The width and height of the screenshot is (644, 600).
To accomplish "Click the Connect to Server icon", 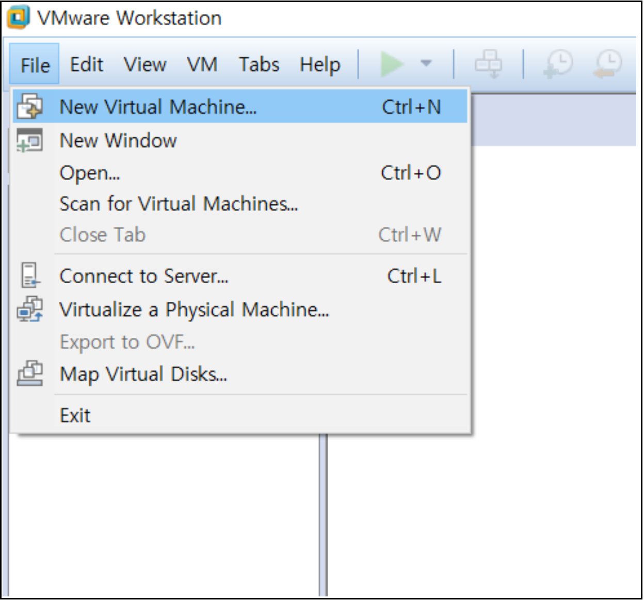I will [x=30, y=275].
